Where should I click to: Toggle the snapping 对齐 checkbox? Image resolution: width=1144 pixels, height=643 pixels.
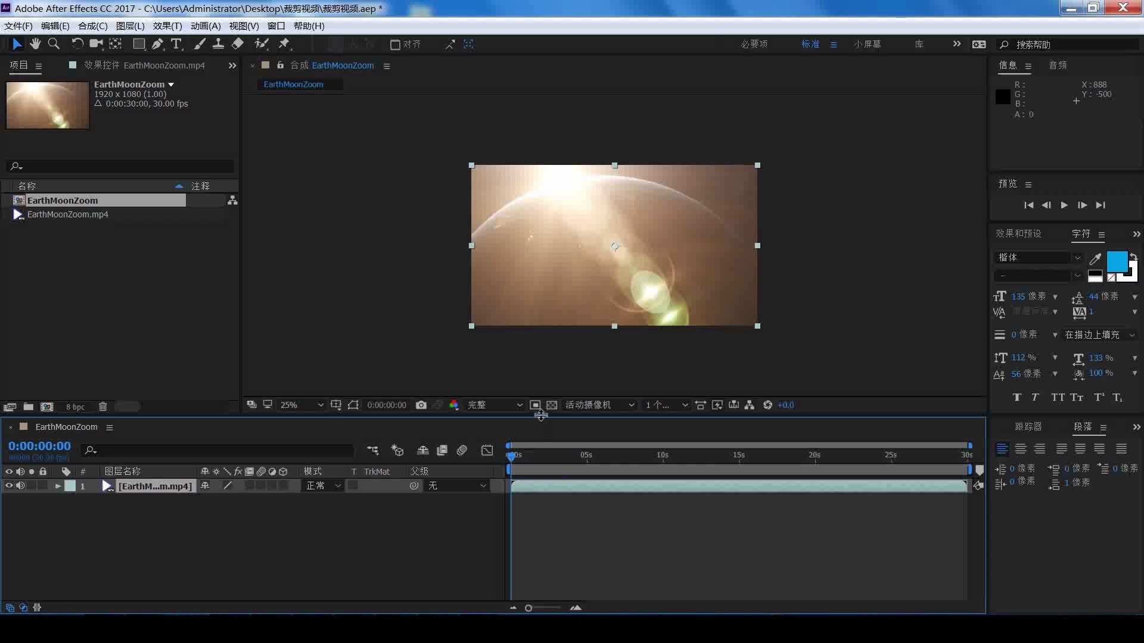394,45
